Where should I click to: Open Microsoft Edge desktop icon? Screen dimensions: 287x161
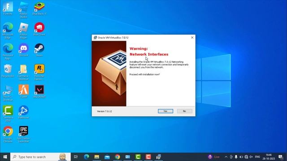pyautogui.click(x=8, y=31)
